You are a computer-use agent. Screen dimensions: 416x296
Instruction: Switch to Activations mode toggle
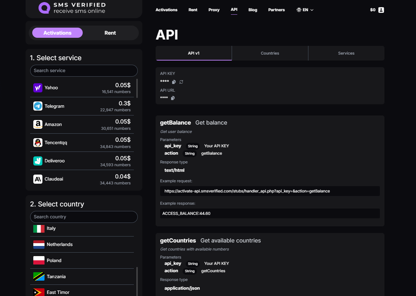point(57,33)
